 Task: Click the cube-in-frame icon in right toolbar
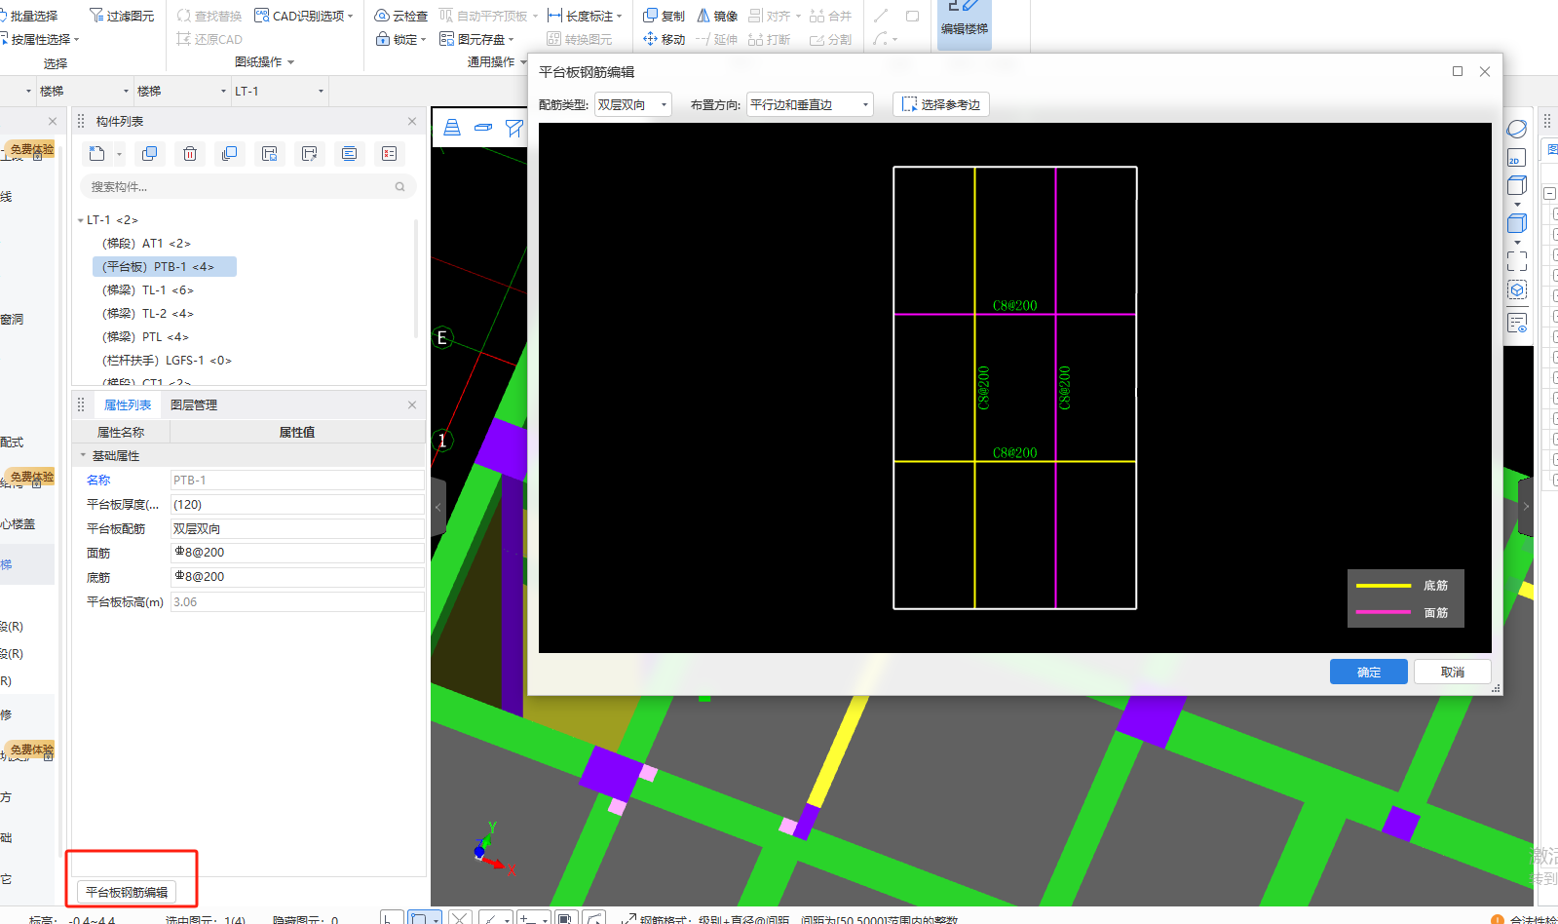point(1517,290)
